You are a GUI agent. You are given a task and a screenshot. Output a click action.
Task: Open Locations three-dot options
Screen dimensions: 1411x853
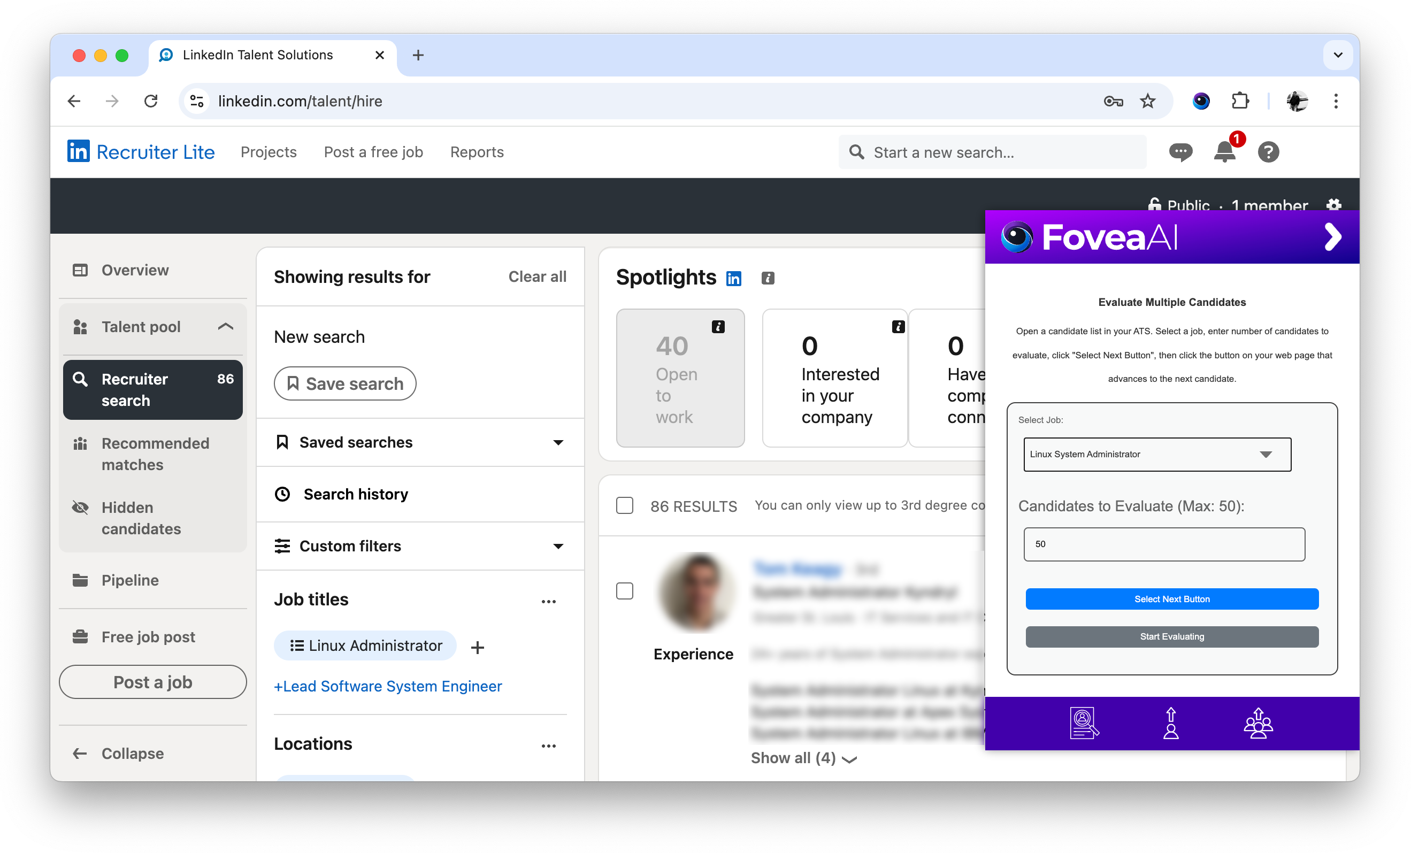(549, 746)
